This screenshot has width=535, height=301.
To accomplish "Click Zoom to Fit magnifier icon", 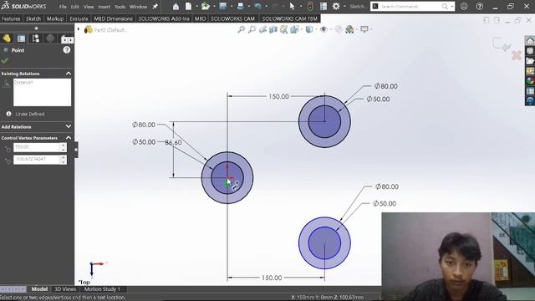I will [x=242, y=30].
